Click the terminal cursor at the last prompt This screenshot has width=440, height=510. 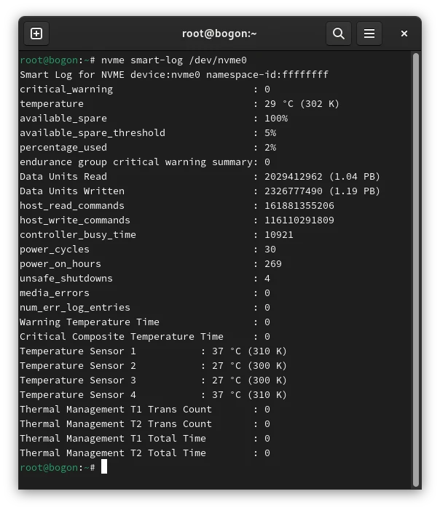[104, 467]
